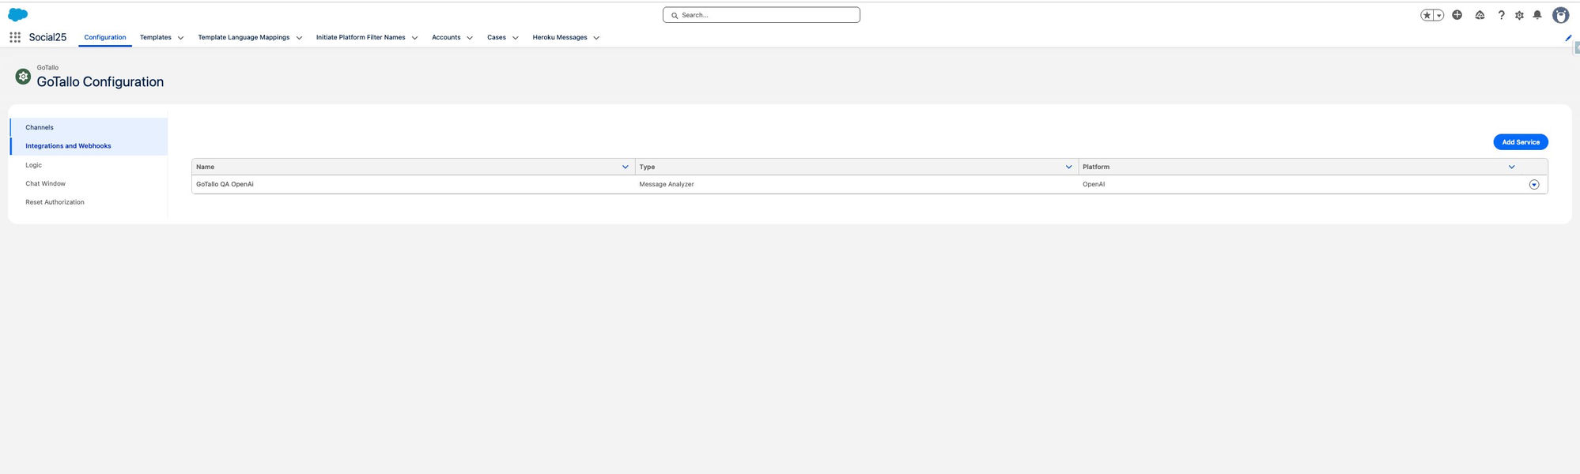Select Channels in the sidebar

click(x=89, y=127)
